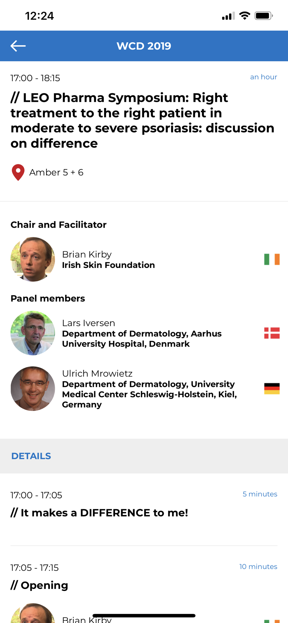Screen dimensions: 288x623
Task: Tap the home indicator bar at bottom
Action: pyautogui.click(x=144, y=616)
